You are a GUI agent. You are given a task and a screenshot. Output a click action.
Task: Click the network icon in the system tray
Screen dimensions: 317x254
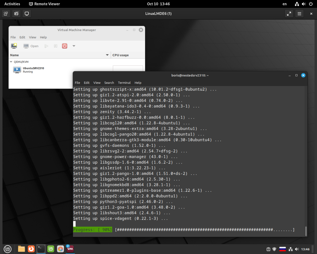[x=291, y=249]
